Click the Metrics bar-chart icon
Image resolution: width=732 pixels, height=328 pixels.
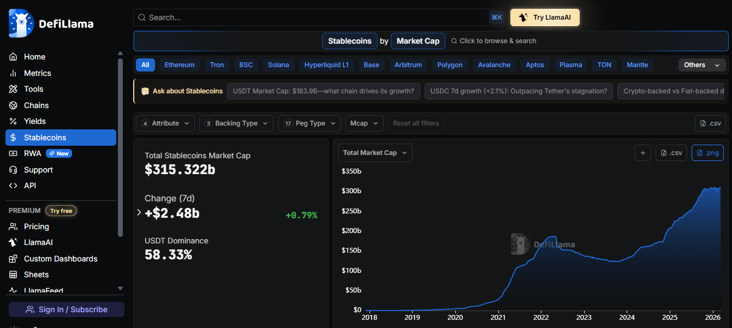tap(13, 73)
